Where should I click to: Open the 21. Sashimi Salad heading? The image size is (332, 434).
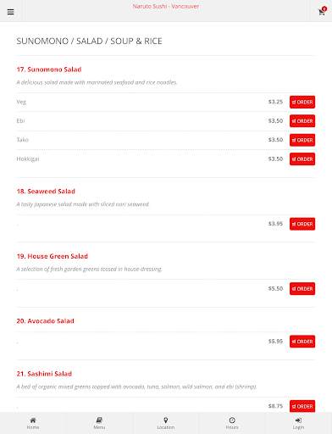tap(44, 374)
